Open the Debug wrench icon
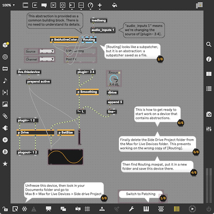214x214 pixels. 131,209
